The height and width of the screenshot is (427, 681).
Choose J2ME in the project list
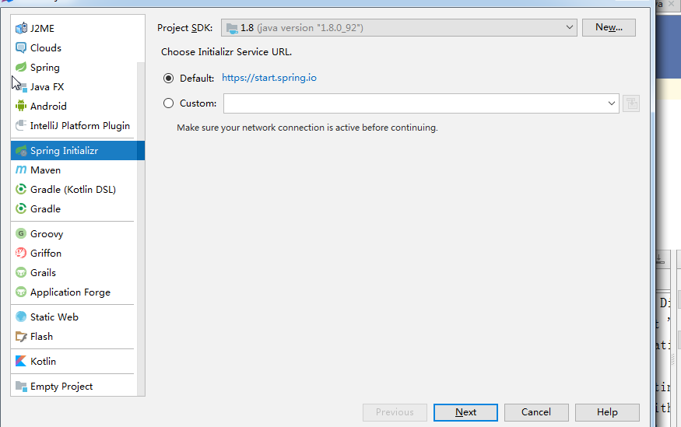[x=42, y=28]
